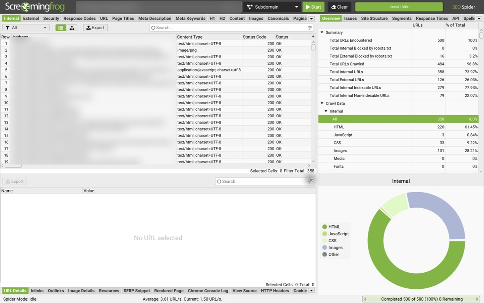
Task: Switch to list view icon
Action: (60, 28)
